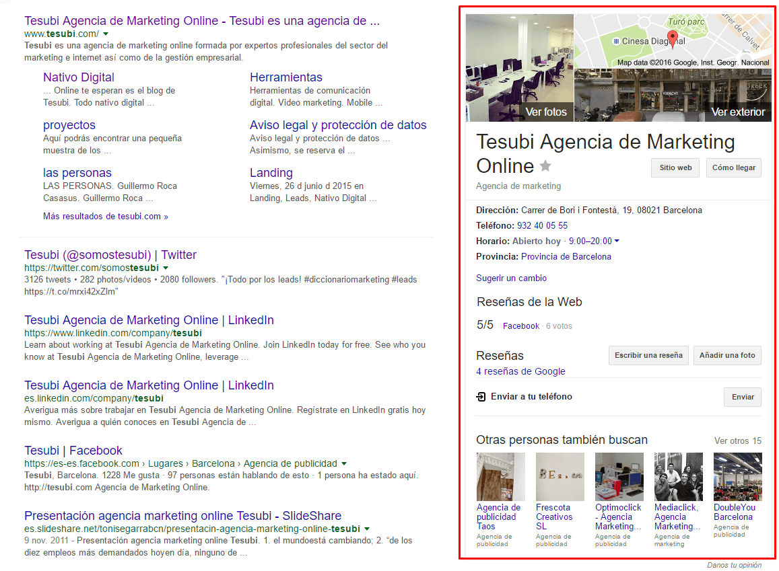Open the Ver fotos office photo
This screenshot has height=571, width=779.
[x=520, y=68]
